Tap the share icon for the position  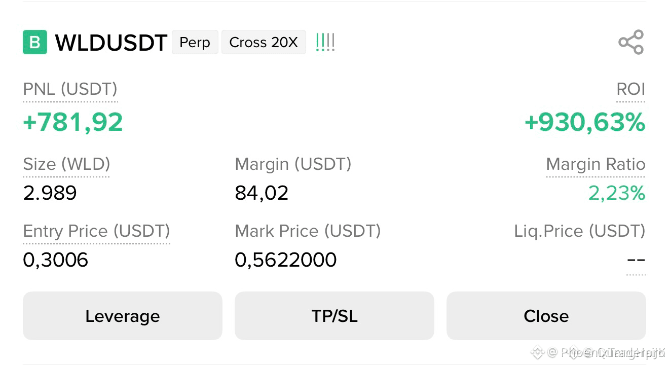click(631, 42)
